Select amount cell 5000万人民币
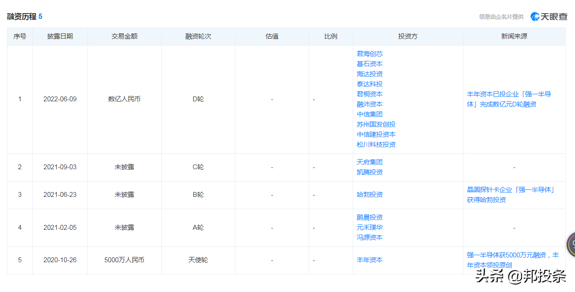Viewport: 575px width, 292px height. [124, 260]
